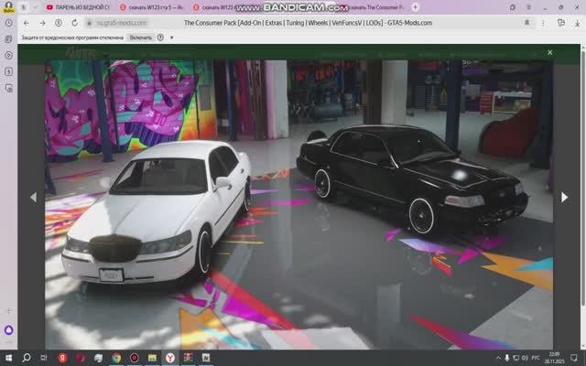Screen dimensions: 586x366
Task: Open the downloads arrow icon
Action: pyautogui.click(x=578, y=23)
